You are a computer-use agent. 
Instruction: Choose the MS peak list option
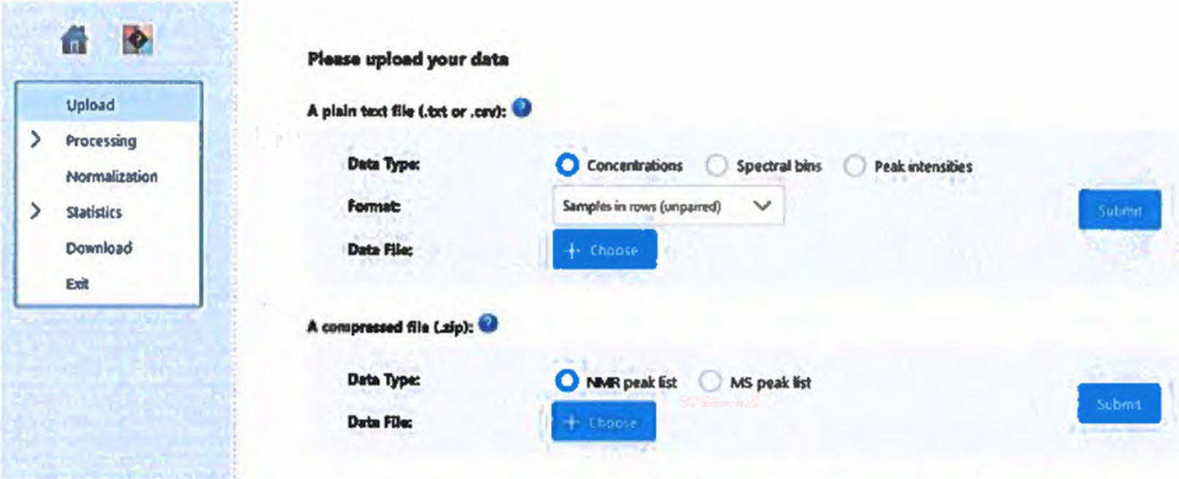click(710, 381)
